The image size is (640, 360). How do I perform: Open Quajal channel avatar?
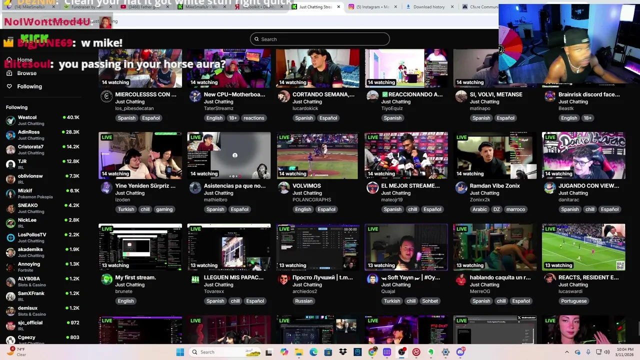(x=372, y=279)
